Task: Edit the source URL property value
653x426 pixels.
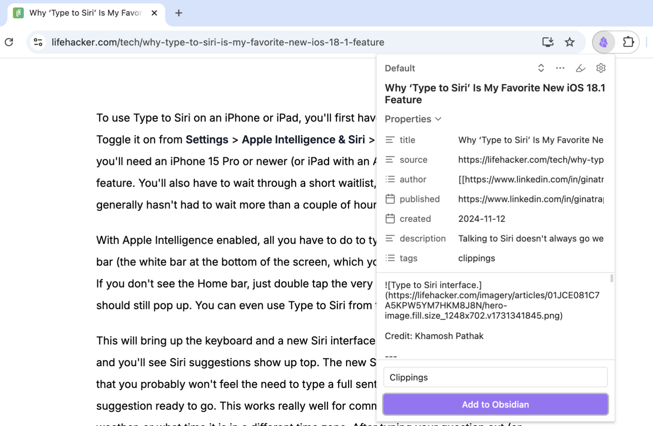Action: [x=531, y=160]
